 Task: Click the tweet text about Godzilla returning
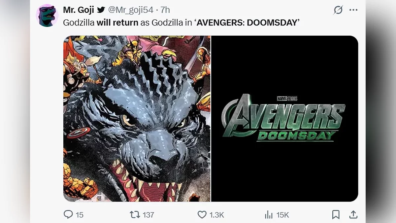181,23
